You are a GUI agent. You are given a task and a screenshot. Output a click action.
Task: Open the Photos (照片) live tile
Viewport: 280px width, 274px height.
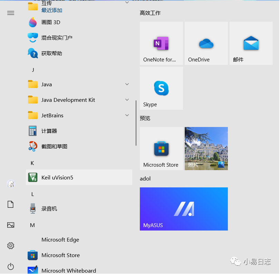[206, 148]
